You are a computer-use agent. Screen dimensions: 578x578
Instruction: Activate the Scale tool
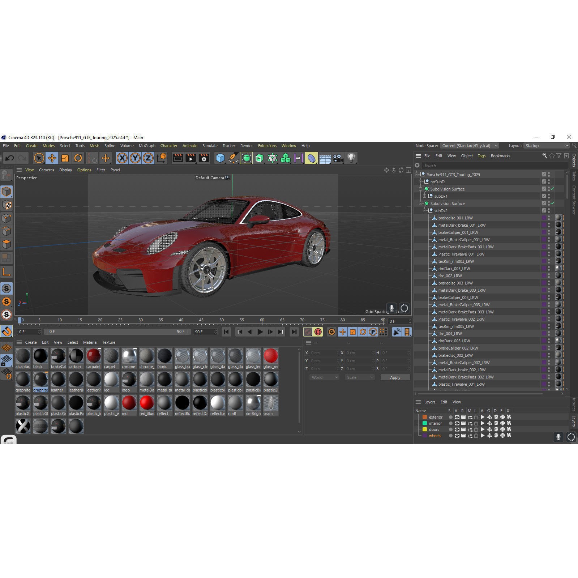click(65, 158)
